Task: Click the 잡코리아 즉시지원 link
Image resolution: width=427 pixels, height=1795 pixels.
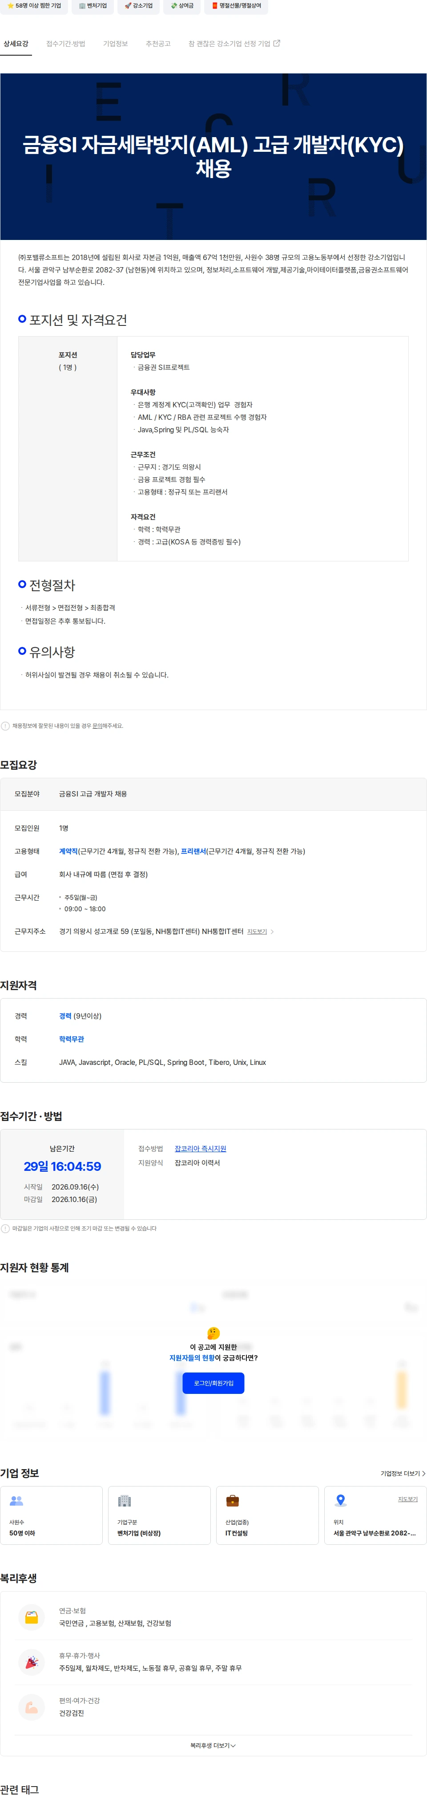Action: [x=201, y=1148]
